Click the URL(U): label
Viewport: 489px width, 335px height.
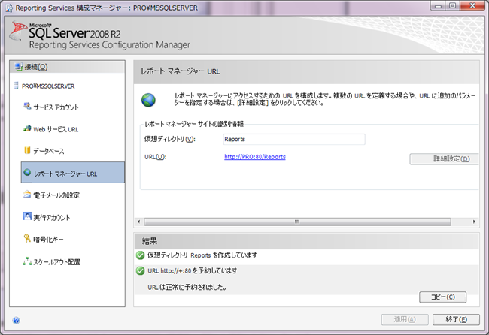tap(155, 157)
